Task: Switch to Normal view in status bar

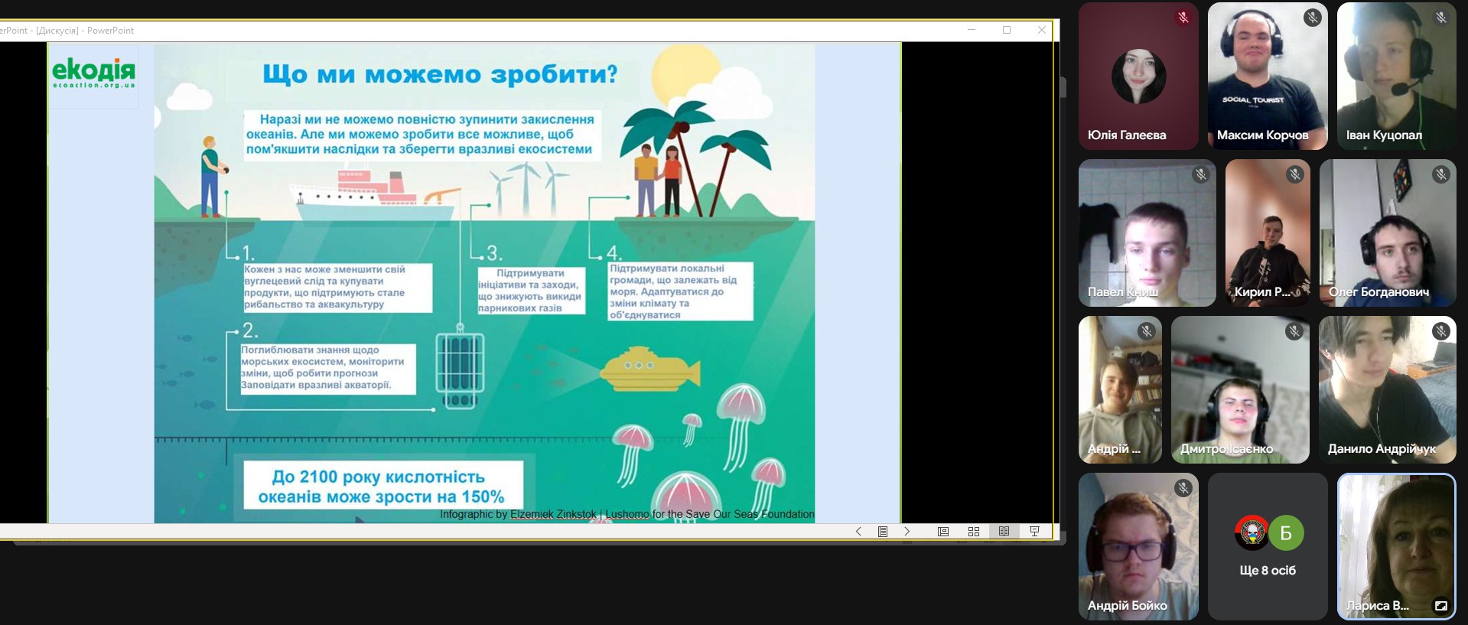Action: coord(943,532)
